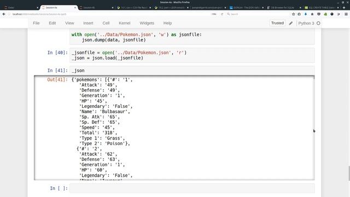
Task: Click the In [41] cell containing _json
Action: (x=192, y=71)
